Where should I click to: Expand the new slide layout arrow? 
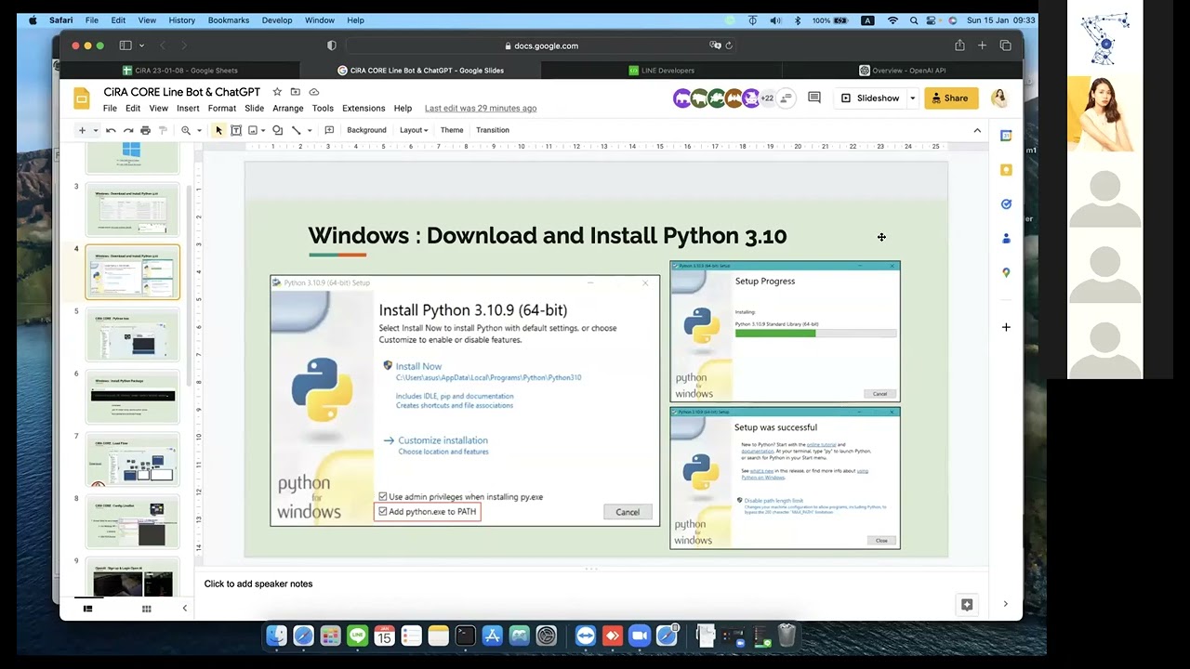95,130
